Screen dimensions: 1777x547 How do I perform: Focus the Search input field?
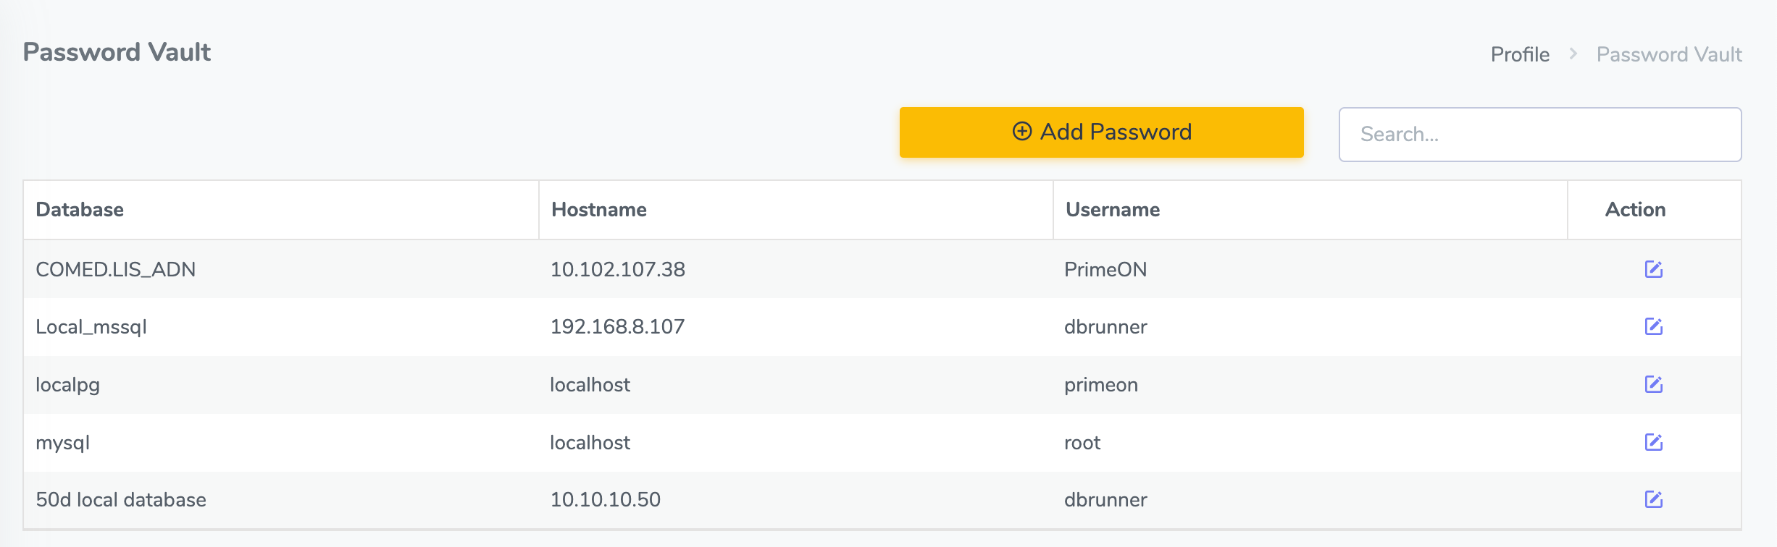(1539, 135)
